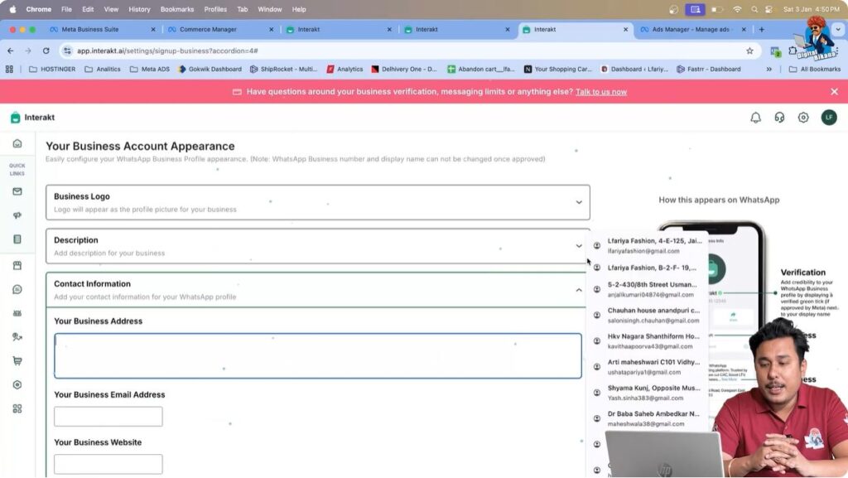
Task: Select autofill entry Hkv Nagara Shanthiform
Action: [x=648, y=341]
